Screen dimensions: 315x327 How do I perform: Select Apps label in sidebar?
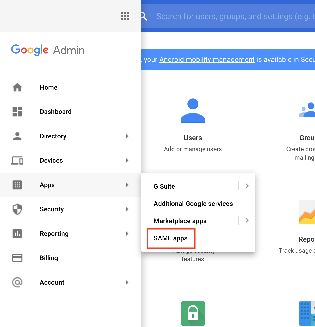pyautogui.click(x=47, y=185)
